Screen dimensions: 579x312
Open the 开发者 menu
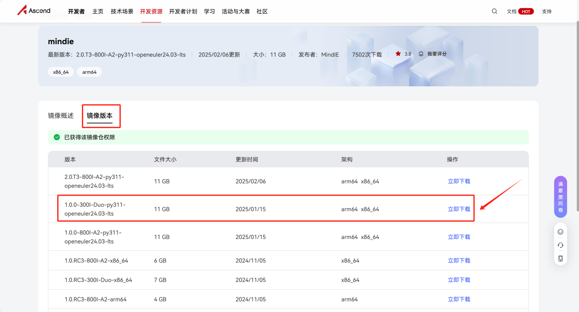(76, 11)
